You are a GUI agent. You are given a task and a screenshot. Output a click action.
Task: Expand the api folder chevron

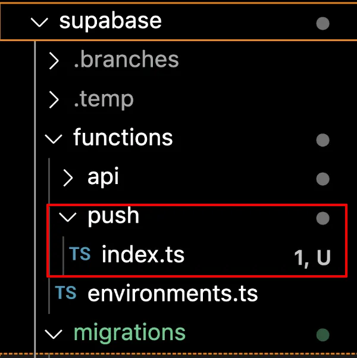point(68,178)
